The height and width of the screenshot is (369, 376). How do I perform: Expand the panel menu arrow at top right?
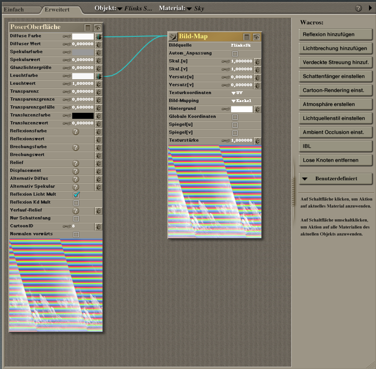(x=370, y=8)
